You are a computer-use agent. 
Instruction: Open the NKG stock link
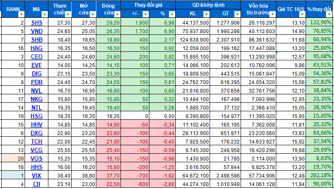(36, 99)
